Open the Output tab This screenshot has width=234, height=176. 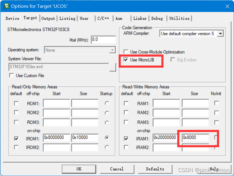point(48,19)
